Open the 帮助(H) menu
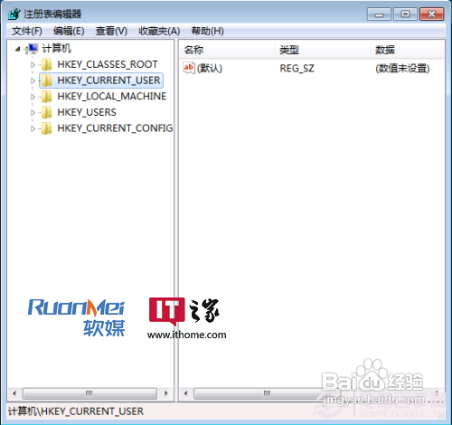 click(208, 31)
